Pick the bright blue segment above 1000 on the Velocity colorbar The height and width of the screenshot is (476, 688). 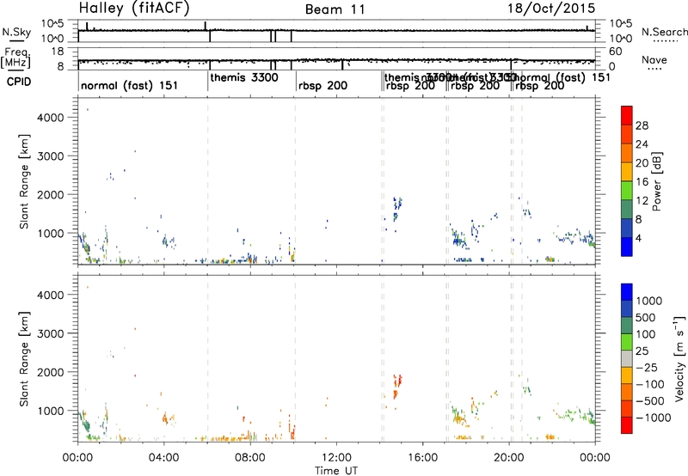point(627,292)
